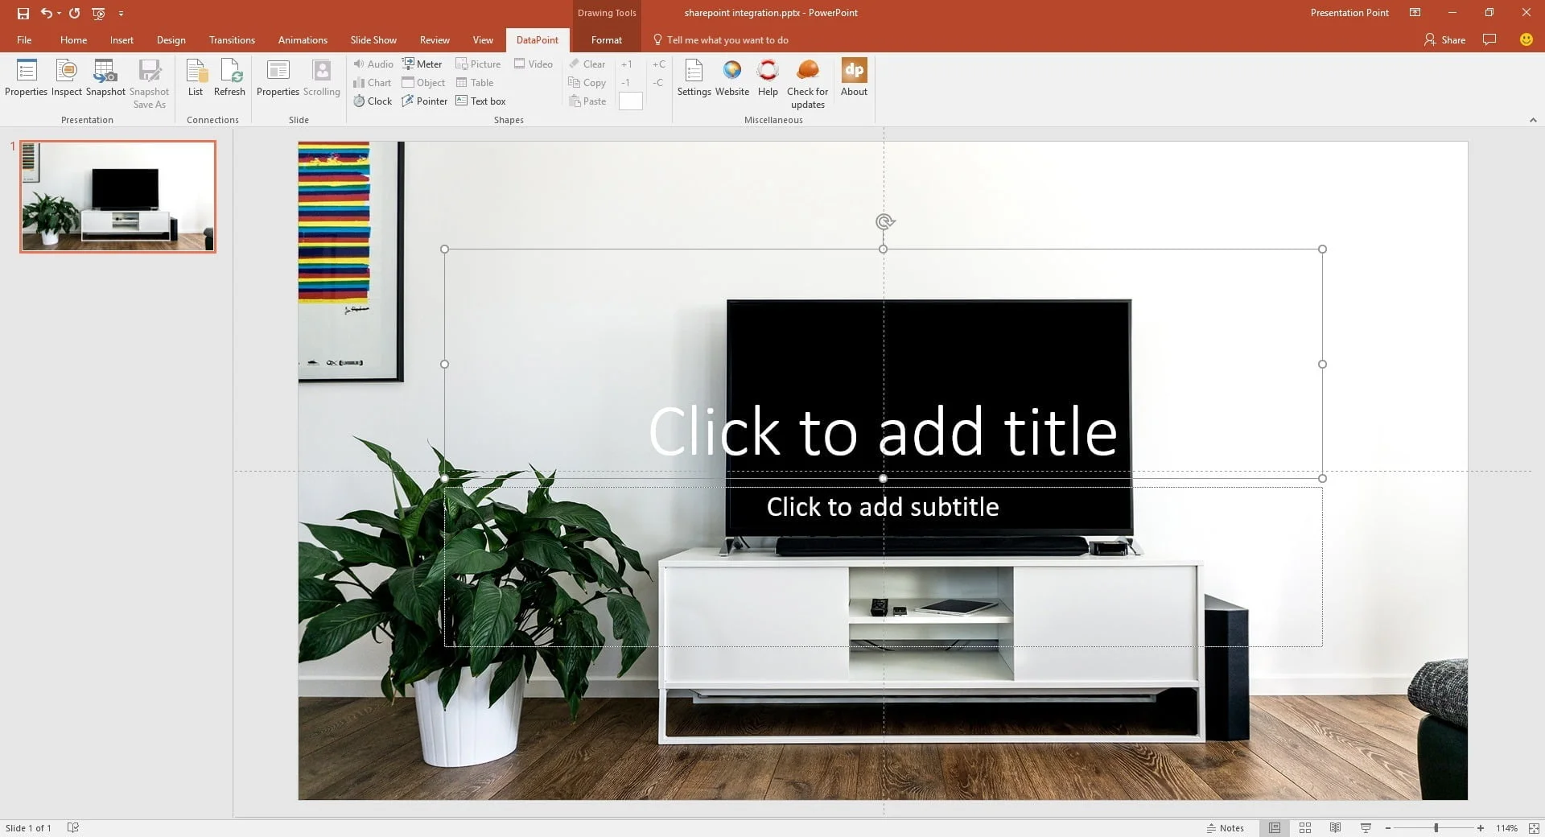Open the Drawing Tools Format tab
The image size is (1545, 837).
coord(605,39)
